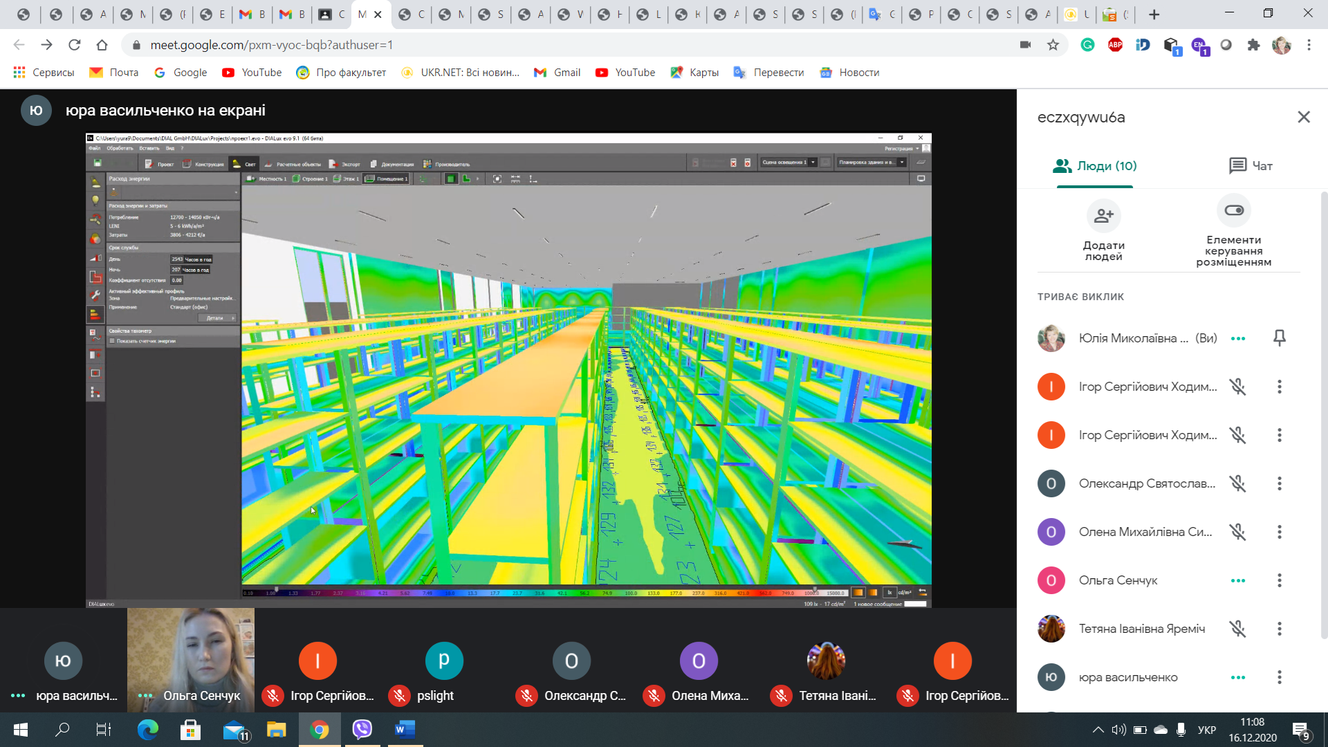Open Microsoft Word from the taskbar
1328x747 pixels.
click(404, 729)
